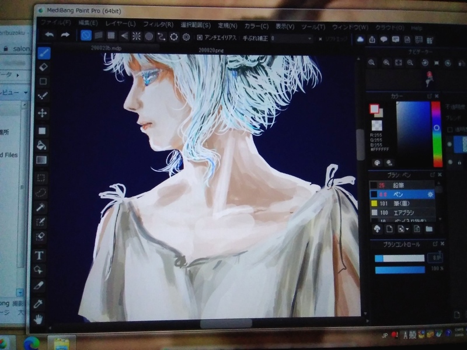Open レビュー dropdown in background window
The height and width of the screenshot is (350, 467).
25,93
